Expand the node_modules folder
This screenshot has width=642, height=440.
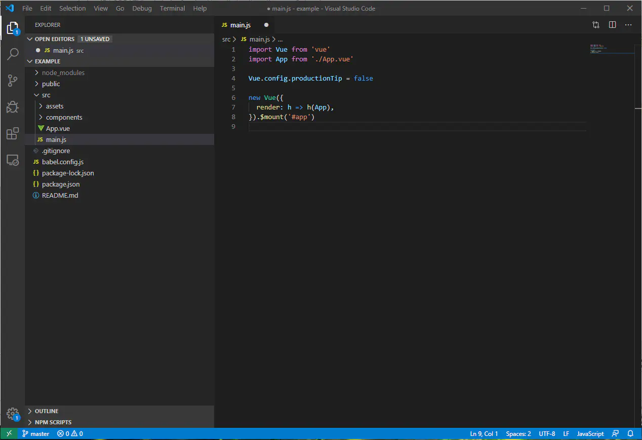point(63,72)
